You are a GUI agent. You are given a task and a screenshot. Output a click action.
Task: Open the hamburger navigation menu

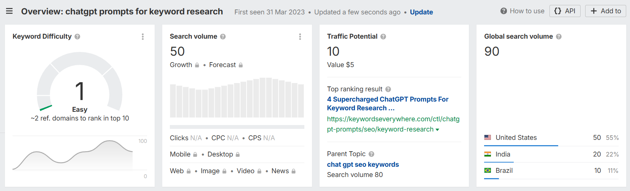pos(9,11)
